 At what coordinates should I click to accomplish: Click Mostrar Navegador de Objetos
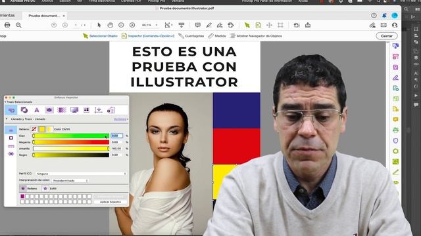point(256,36)
